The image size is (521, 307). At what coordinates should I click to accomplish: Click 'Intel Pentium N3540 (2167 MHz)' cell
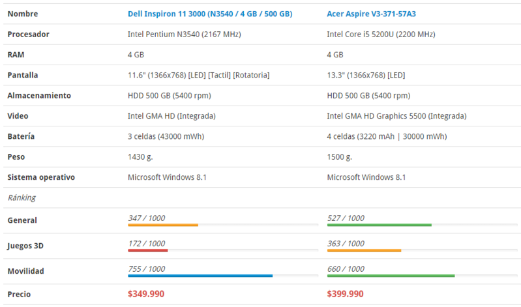coord(185,35)
